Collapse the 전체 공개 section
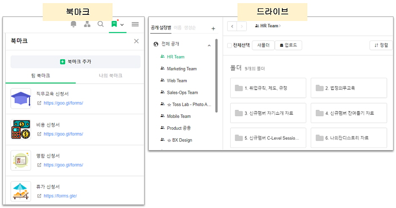The height and width of the screenshot is (208, 396). pos(209,45)
